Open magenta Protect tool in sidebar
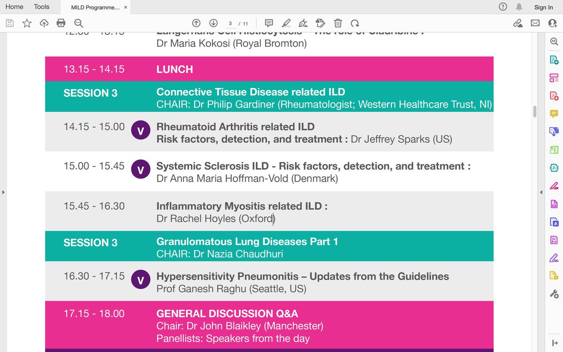The width and height of the screenshot is (563, 352). pos(554,204)
